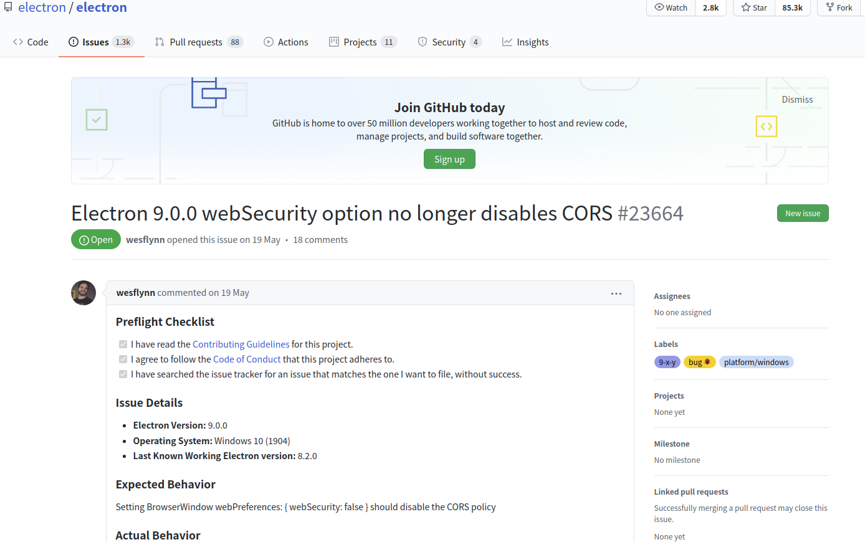Click the red bug icon in label
Image resolution: width=865 pixels, height=542 pixels.
(x=707, y=362)
